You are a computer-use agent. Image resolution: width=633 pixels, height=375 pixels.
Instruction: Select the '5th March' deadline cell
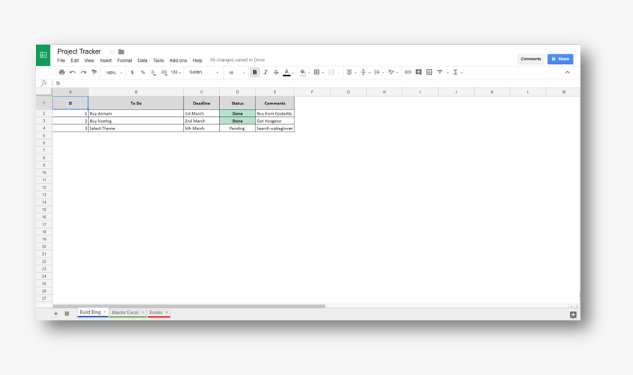pos(202,128)
